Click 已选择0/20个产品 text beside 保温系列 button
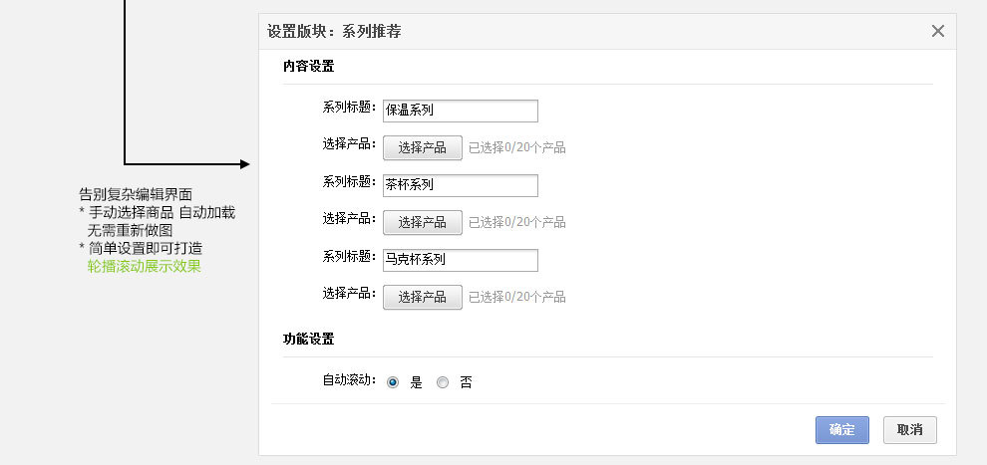 pyautogui.click(x=517, y=148)
